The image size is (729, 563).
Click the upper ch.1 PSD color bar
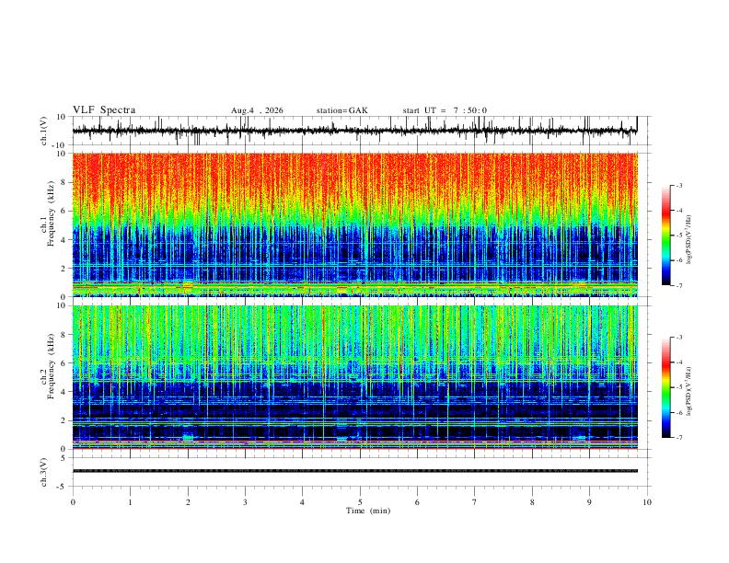[666, 236]
